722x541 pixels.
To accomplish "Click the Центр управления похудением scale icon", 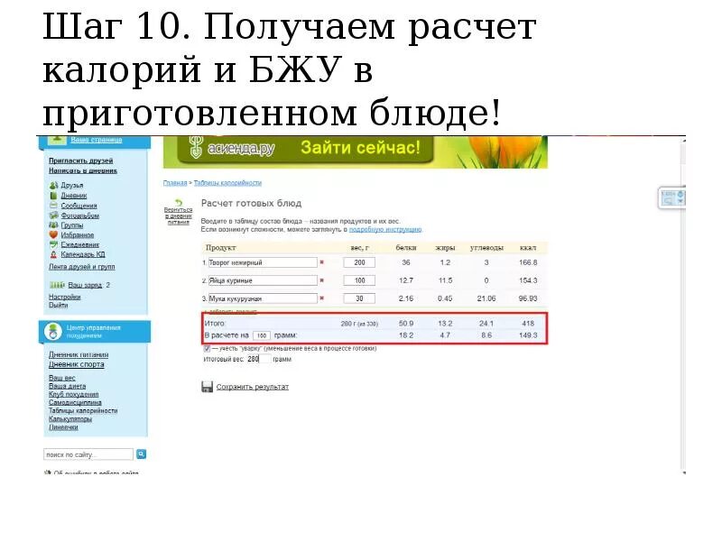I will pyautogui.click(x=53, y=331).
